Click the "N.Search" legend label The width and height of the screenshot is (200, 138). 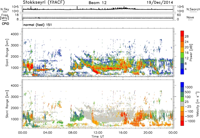tap(193, 9)
